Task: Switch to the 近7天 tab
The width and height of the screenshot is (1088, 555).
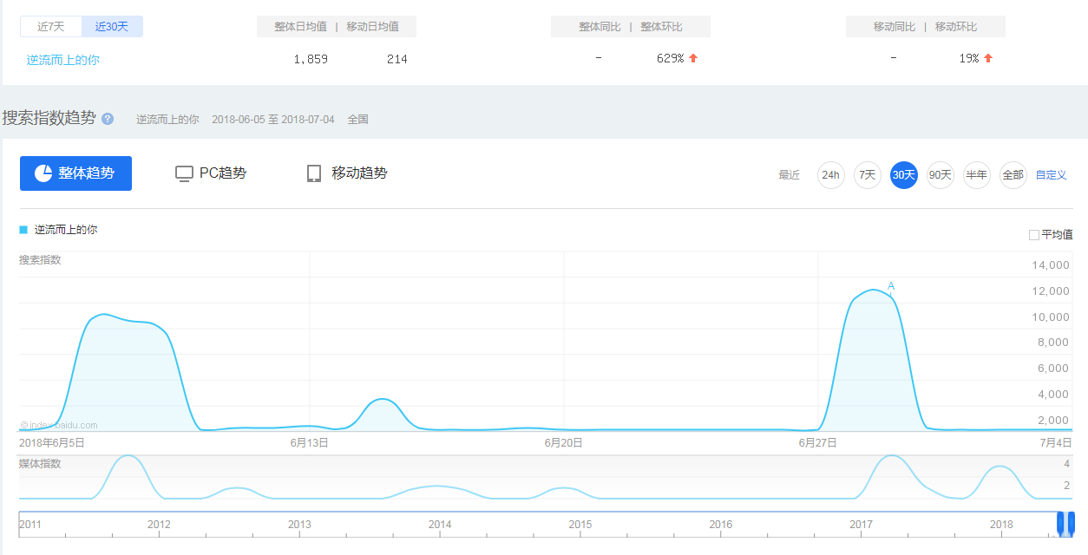Action: [x=51, y=27]
